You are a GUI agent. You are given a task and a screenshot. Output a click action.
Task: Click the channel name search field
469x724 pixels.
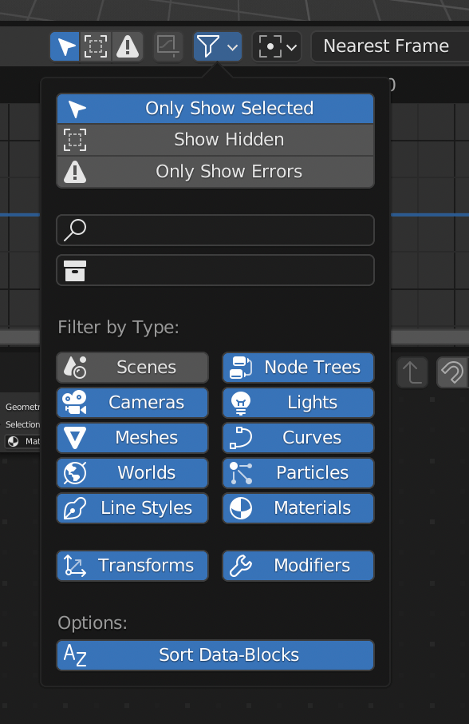(x=215, y=229)
